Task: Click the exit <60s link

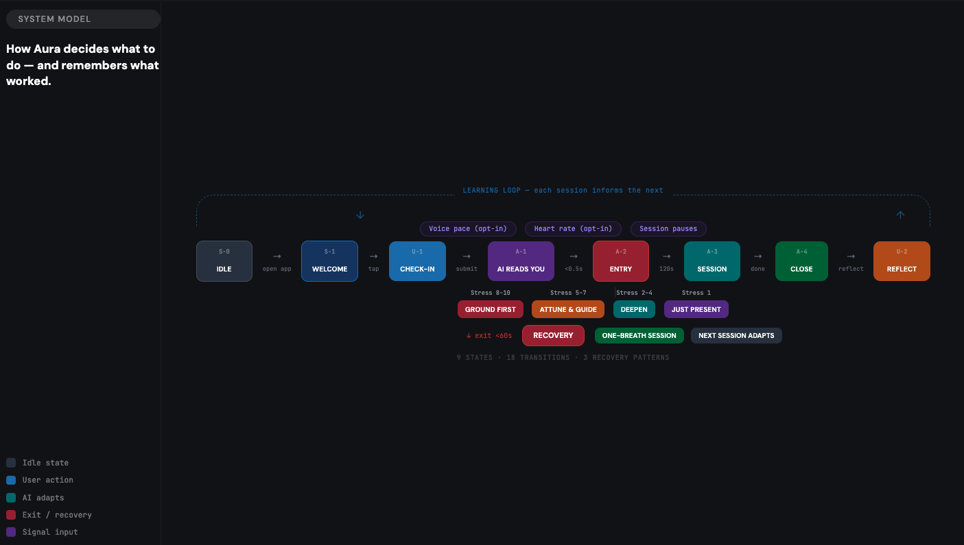Action: tap(489, 335)
